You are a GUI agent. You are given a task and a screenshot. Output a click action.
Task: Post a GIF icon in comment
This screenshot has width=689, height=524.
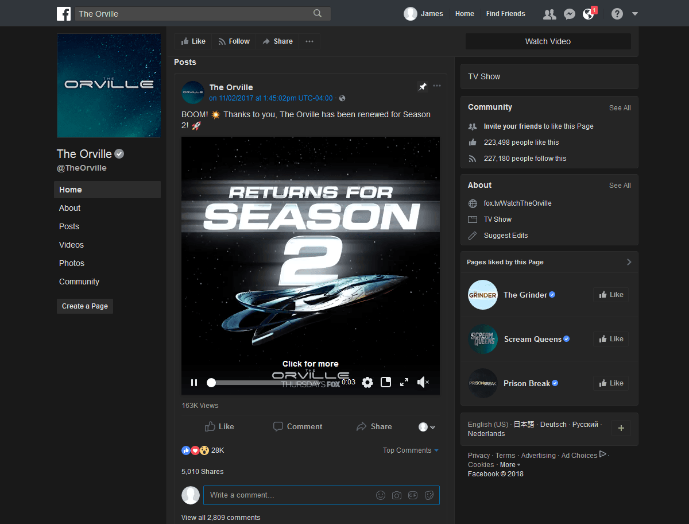(x=413, y=495)
